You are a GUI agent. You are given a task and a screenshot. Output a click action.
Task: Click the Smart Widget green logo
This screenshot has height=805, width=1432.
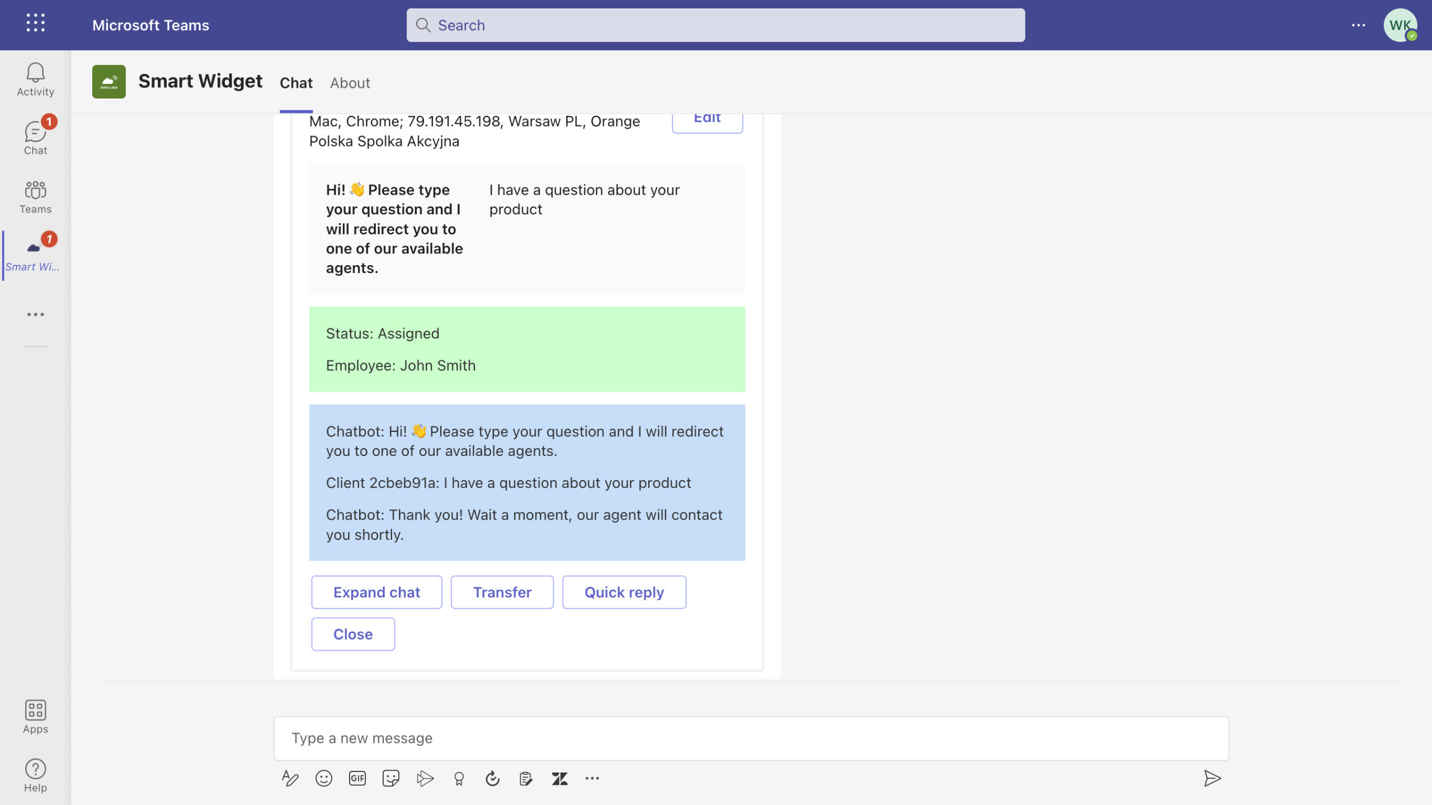click(x=109, y=82)
